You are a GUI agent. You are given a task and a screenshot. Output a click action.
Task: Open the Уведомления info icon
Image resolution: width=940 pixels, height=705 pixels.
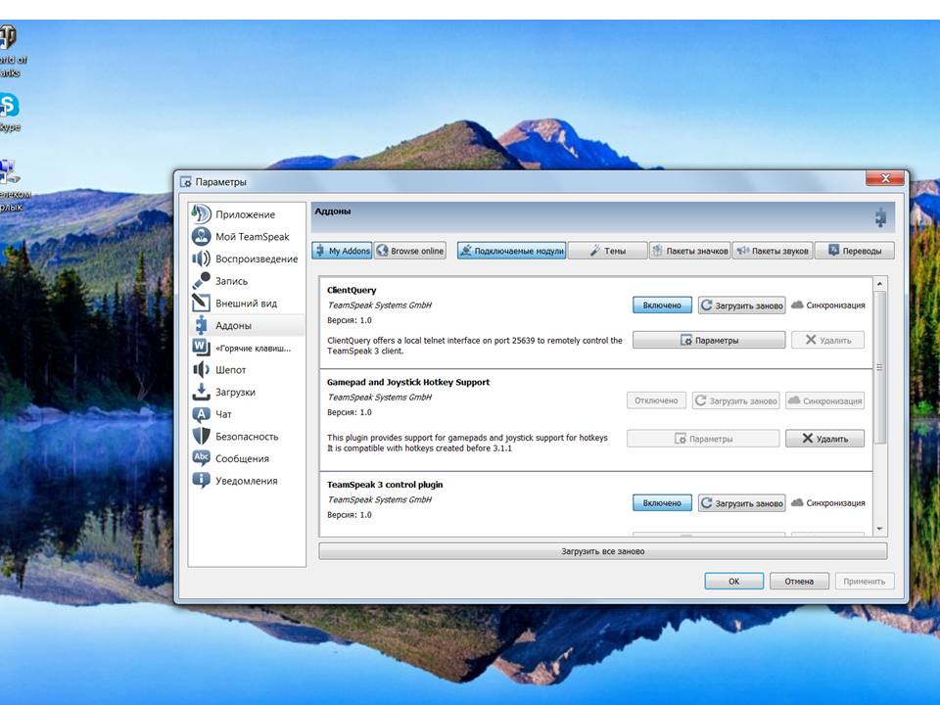click(x=201, y=480)
